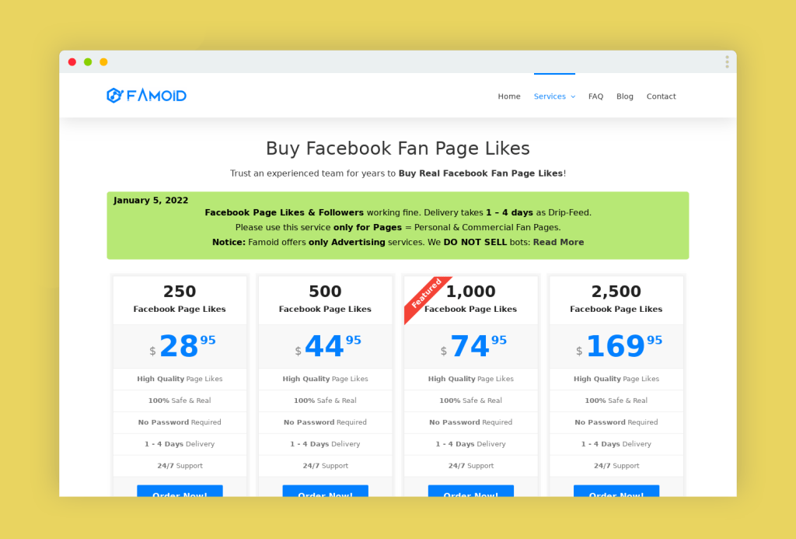Click 1 - 4 Days Delivery in 2,500 card
Screen dimensions: 796x539
tap(616, 444)
